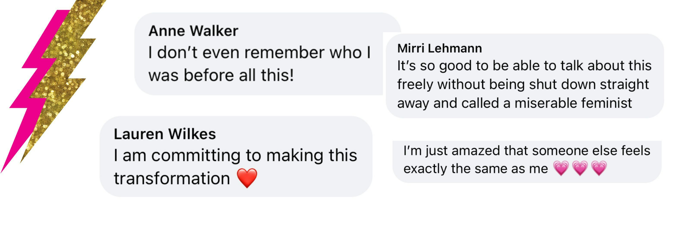
Task: Click the red heart emoji after 'transformation'
Action: click(x=247, y=178)
